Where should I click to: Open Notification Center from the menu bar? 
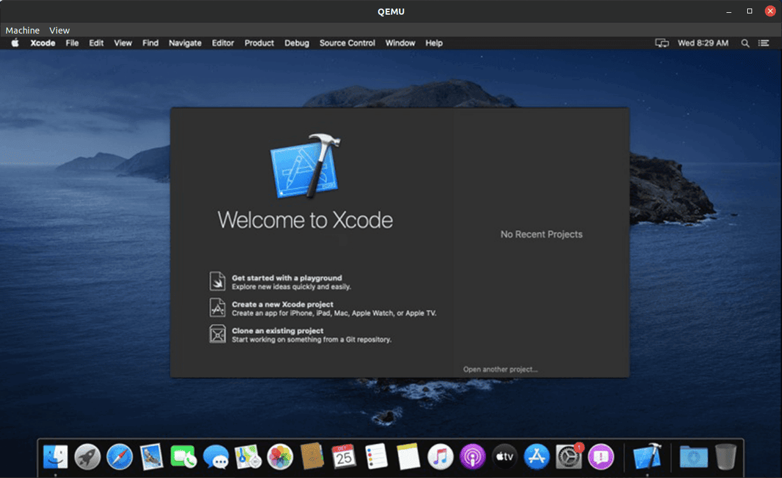[764, 43]
